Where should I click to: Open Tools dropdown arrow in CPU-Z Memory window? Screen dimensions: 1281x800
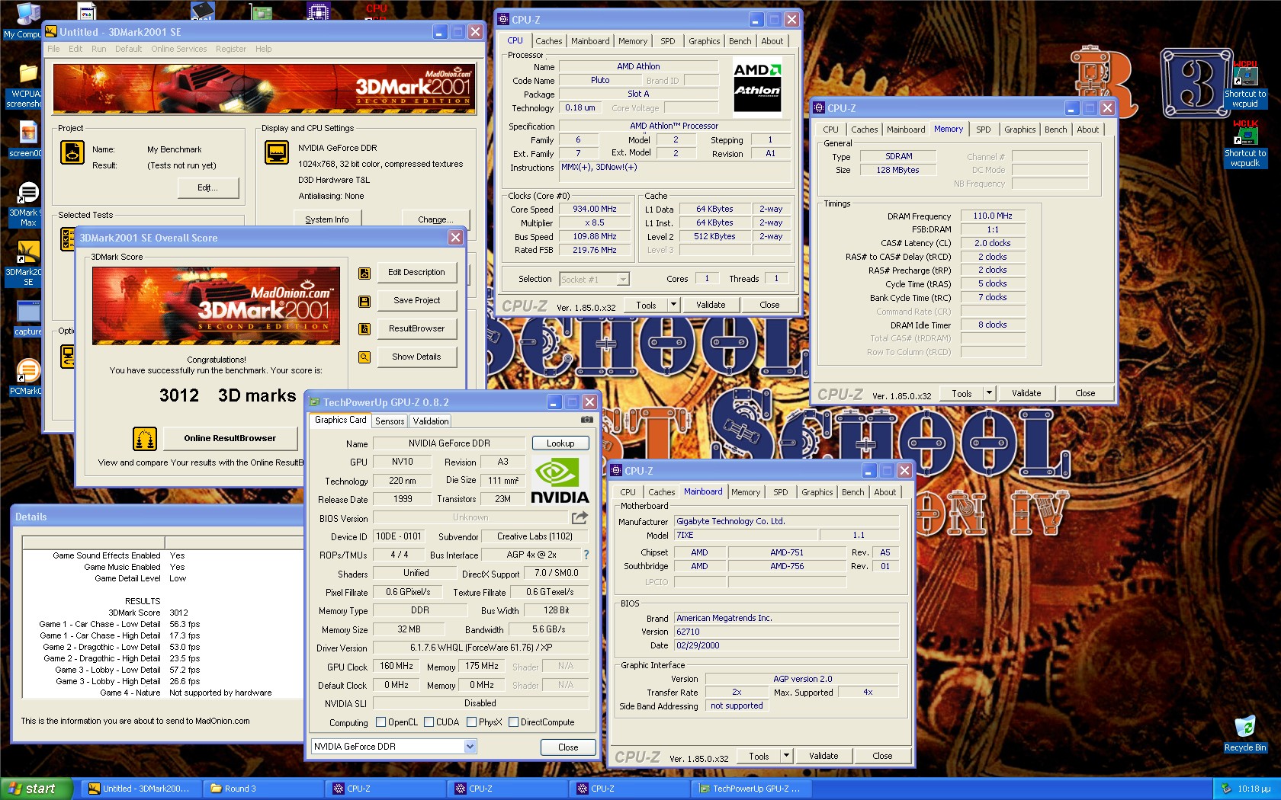(x=989, y=393)
